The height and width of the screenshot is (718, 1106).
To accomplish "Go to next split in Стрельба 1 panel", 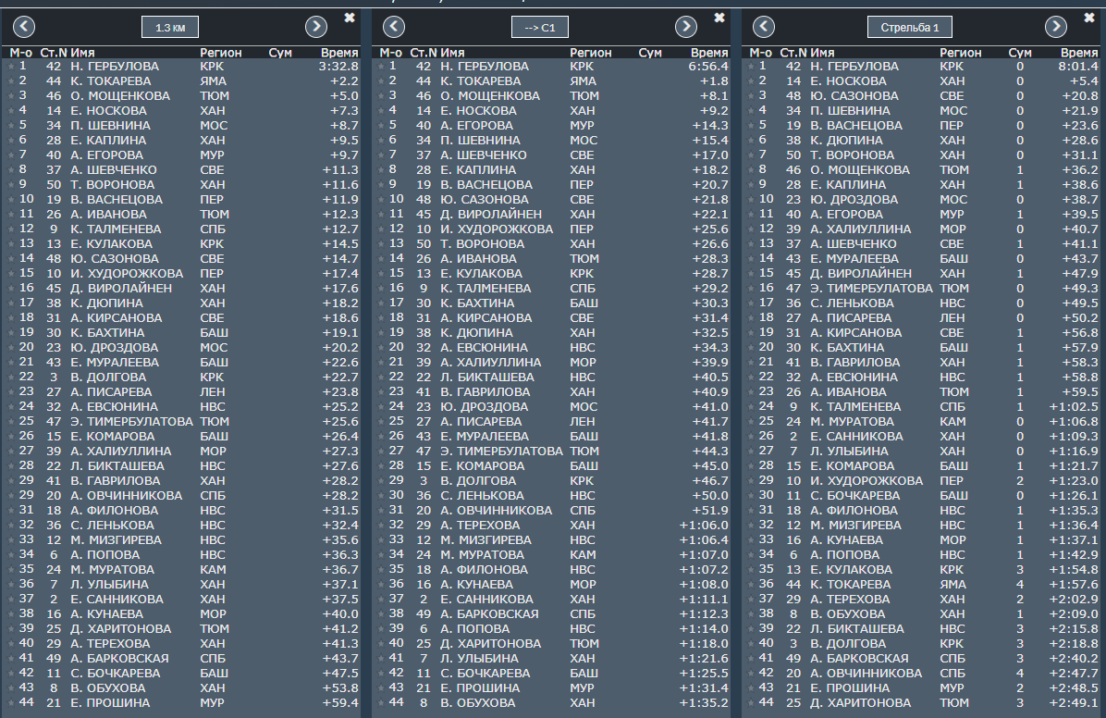I will (x=1056, y=27).
